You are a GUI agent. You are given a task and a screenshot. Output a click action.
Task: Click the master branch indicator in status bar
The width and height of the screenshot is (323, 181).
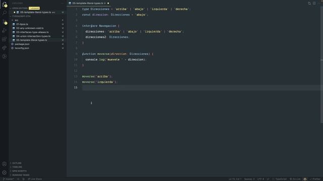tap(8, 179)
